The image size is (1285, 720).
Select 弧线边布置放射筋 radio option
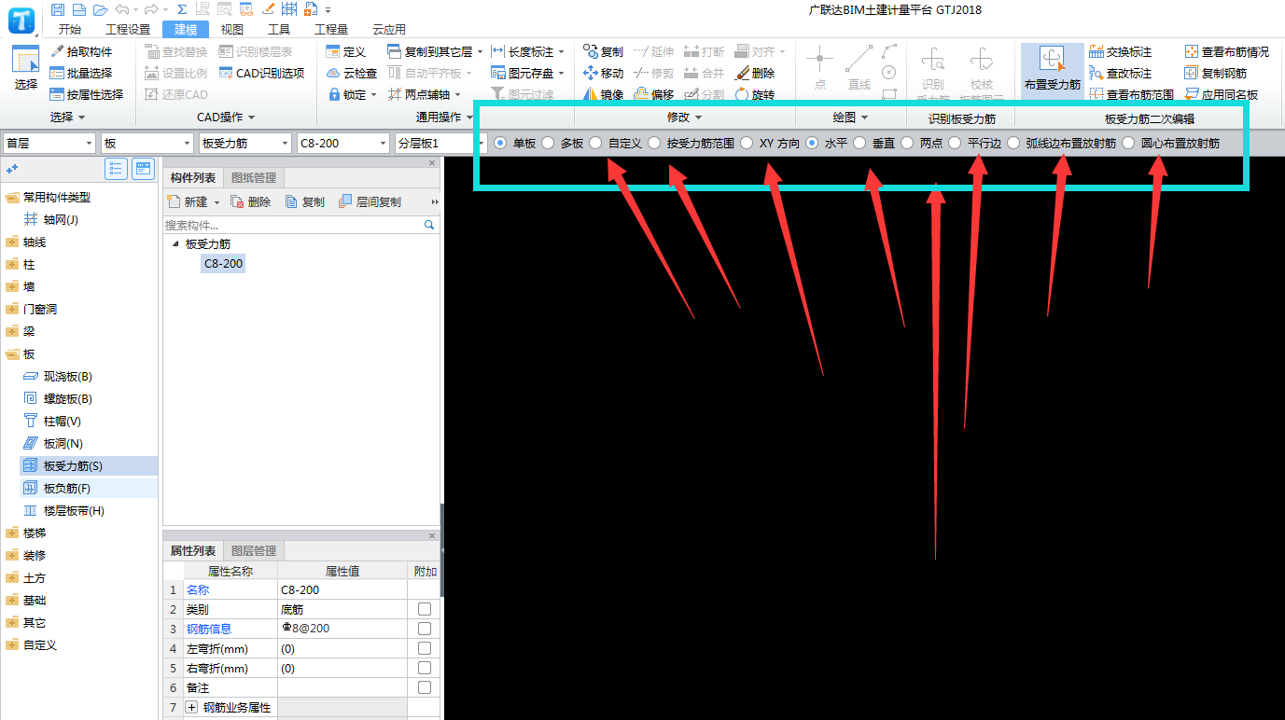pos(1013,143)
